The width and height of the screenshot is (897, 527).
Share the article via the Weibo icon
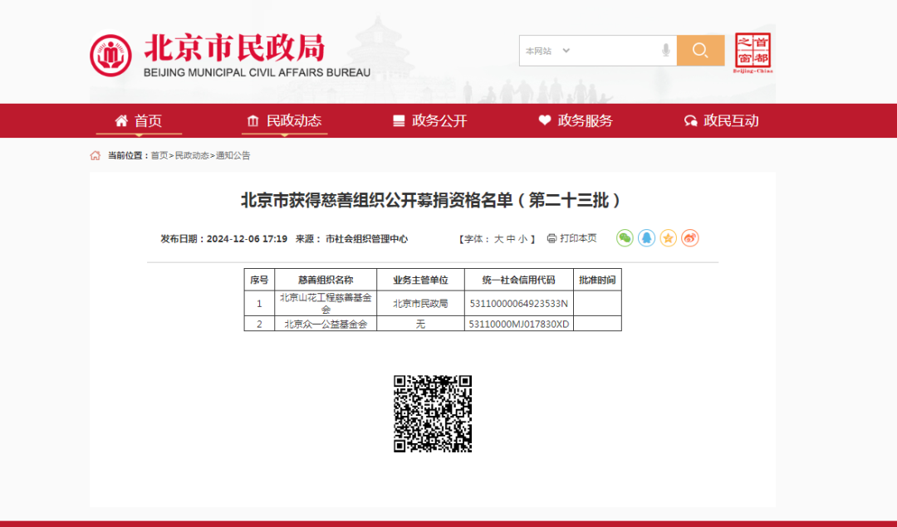690,238
